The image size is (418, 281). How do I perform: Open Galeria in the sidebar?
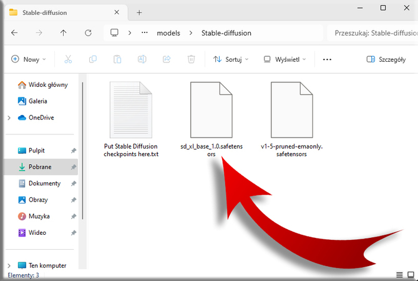coord(32,101)
